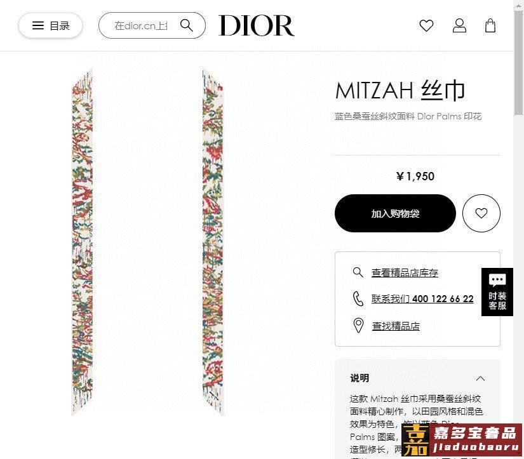Click the 在dior.cn search input field
The image size is (524, 459).
pos(141,25)
